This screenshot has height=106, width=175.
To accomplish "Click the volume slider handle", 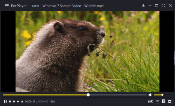I will click(x=162, y=95).
